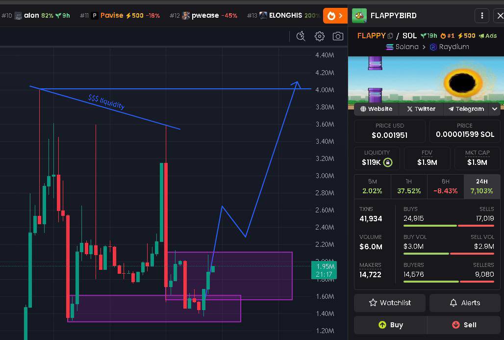Set up Alerts for this token
The height and width of the screenshot is (340, 504).
click(x=465, y=303)
